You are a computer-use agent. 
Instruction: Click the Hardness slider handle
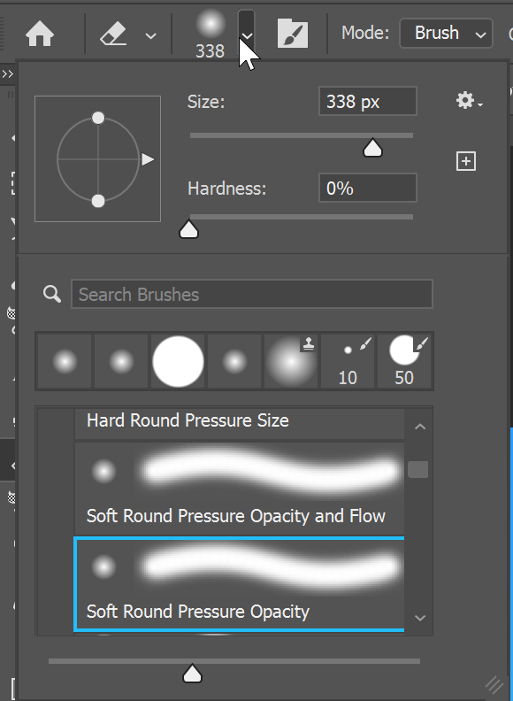(188, 229)
